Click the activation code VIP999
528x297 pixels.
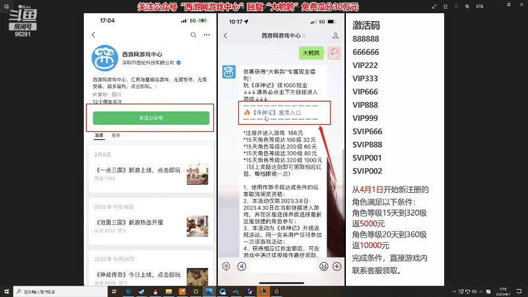(x=365, y=118)
